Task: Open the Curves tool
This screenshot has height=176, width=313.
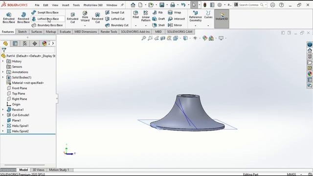Action: click(208, 15)
